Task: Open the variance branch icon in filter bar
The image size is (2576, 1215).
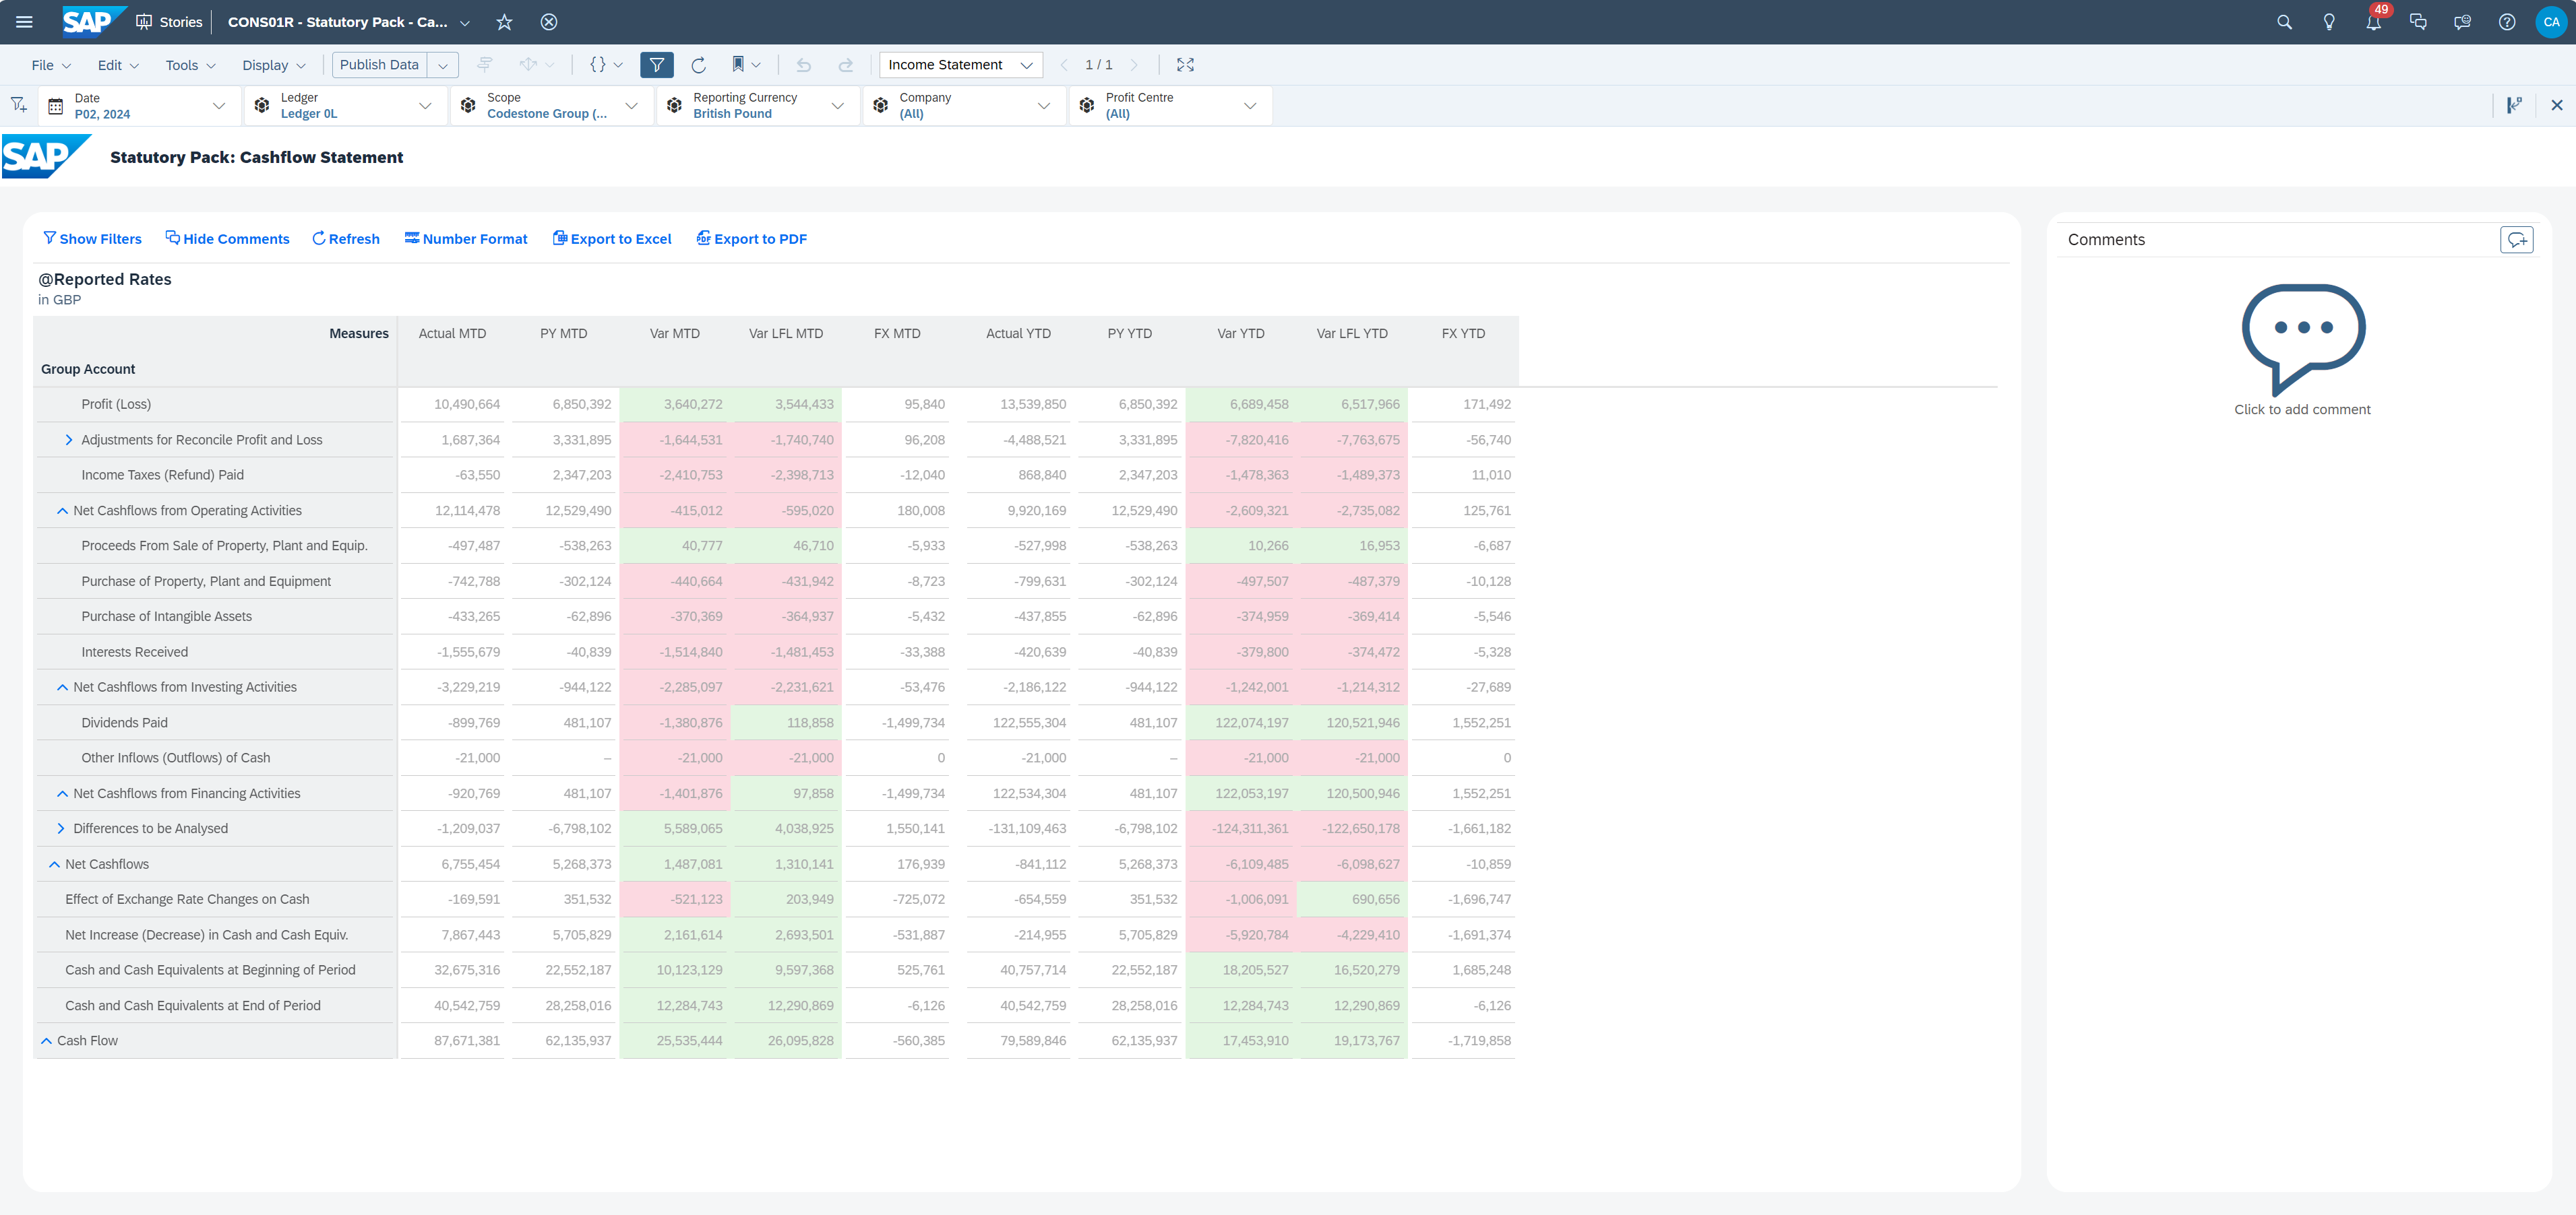Action: click(2514, 105)
